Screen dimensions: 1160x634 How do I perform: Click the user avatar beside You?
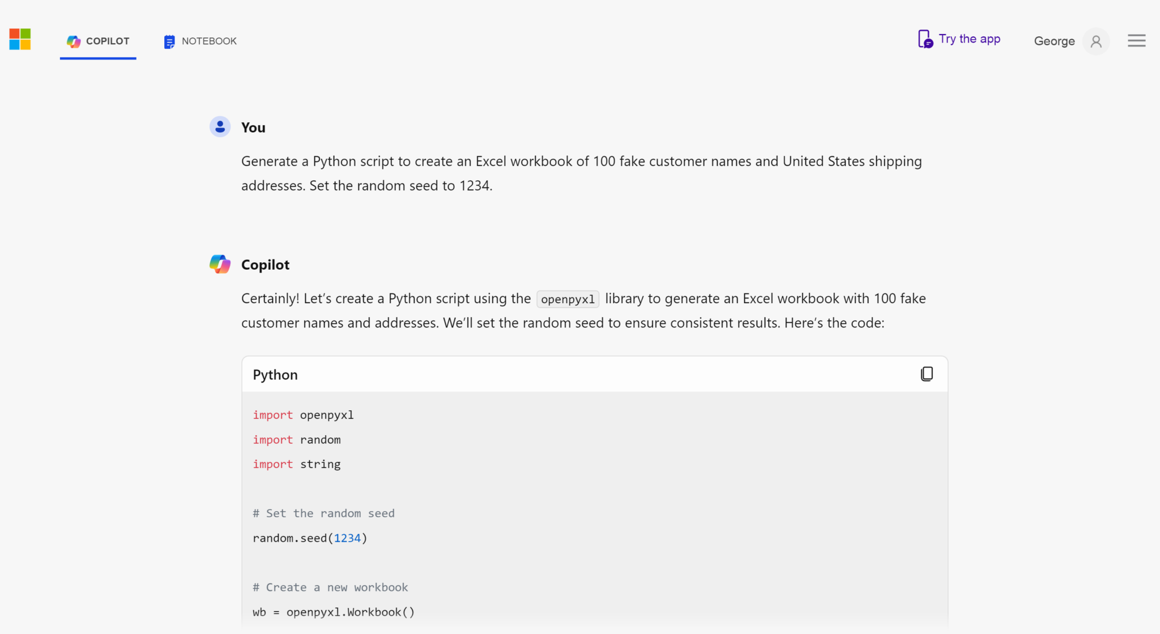click(x=220, y=127)
